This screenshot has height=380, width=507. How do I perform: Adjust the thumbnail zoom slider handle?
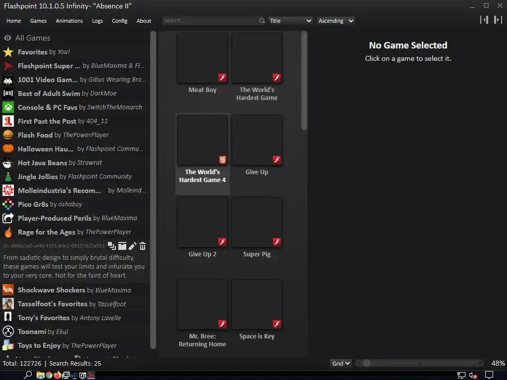pos(366,364)
